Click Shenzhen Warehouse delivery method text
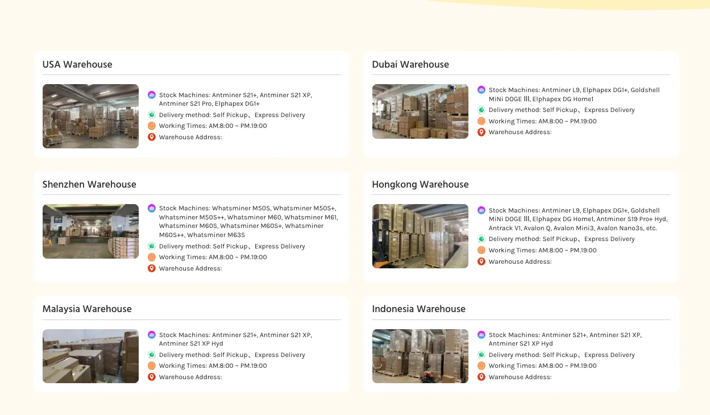 232,246
